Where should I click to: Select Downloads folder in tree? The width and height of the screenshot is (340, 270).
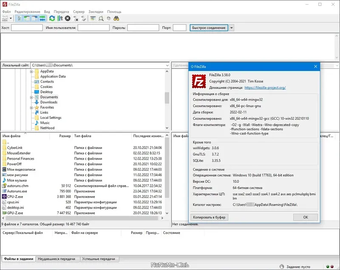(x=48, y=102)
